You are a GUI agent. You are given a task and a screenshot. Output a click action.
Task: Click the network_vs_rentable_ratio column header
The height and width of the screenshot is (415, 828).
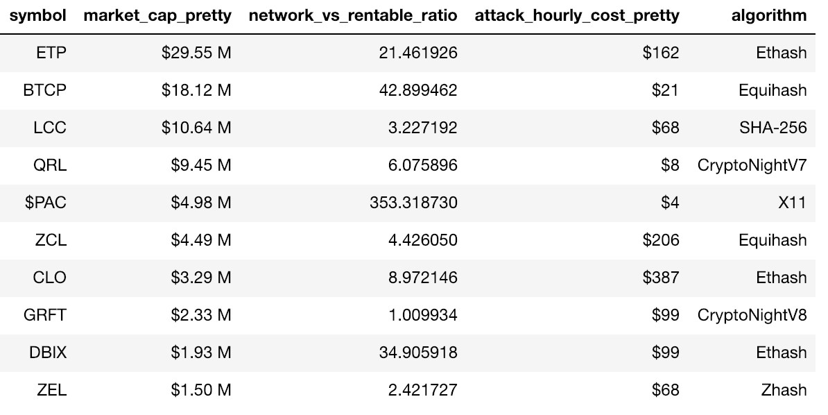(352, 16)
